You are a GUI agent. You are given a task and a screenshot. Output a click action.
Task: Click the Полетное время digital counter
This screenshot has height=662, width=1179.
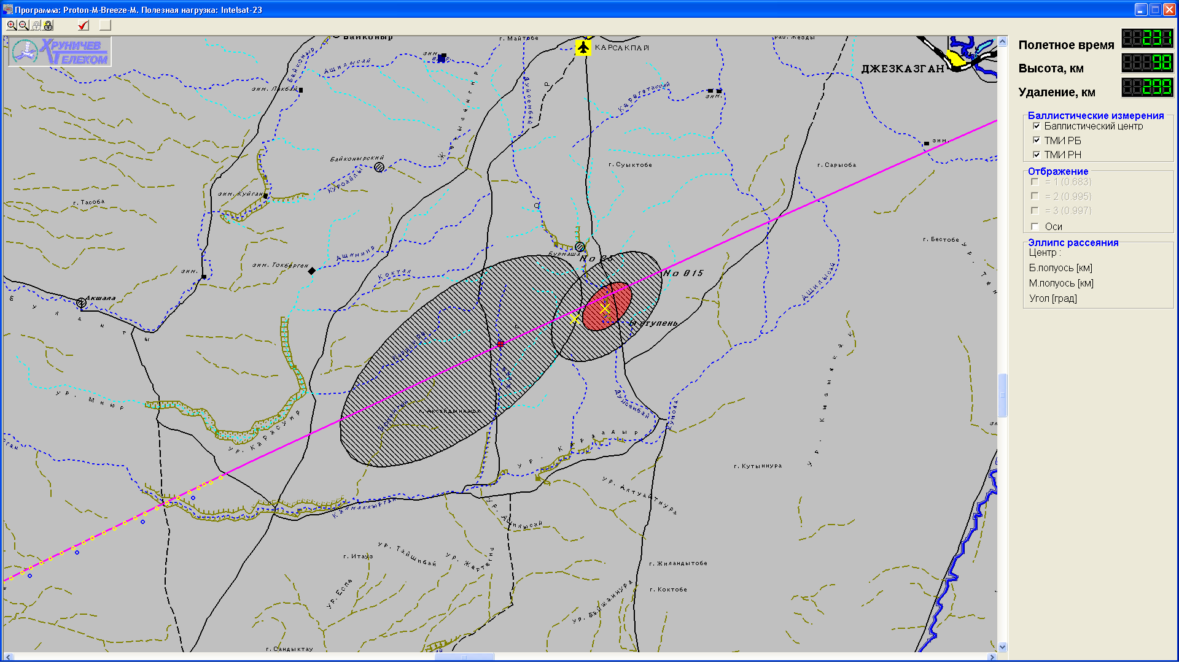(x=1146, y=39)
